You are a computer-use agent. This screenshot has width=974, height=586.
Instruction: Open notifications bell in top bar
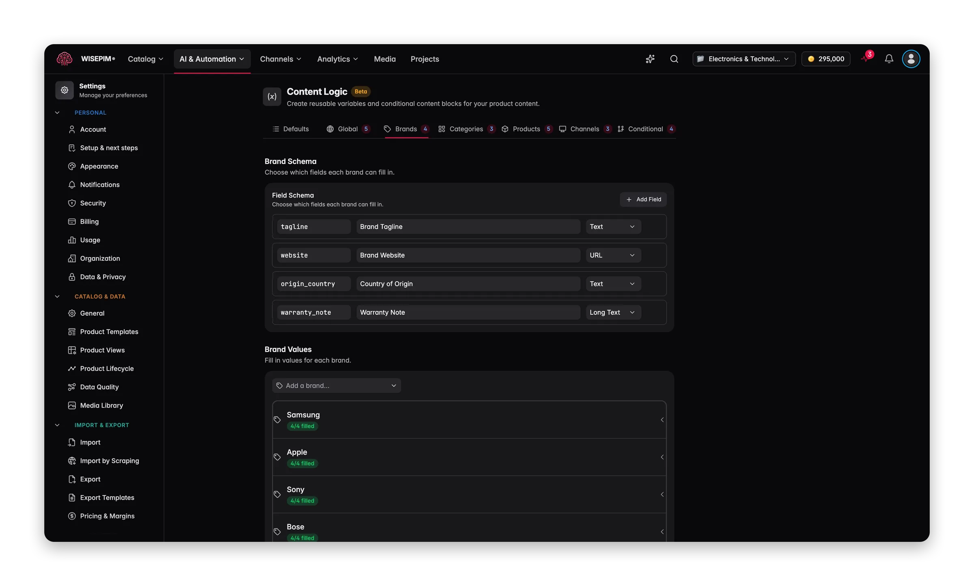point(889,59)
